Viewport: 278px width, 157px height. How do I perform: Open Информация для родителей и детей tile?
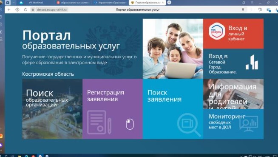coord(233,94)
